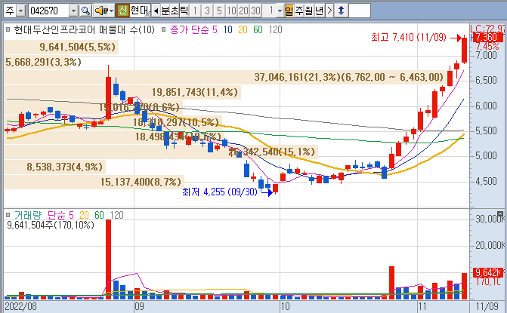Image resolution: width=507 pixels, height=313 pixels.
Task: Toggle price chart legend square marker
Action: (8, 29)
